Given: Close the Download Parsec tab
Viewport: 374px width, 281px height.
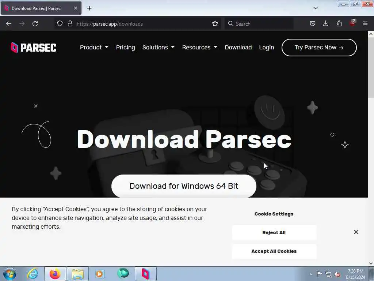Looking at the screenshot, I should click(75, 8).
